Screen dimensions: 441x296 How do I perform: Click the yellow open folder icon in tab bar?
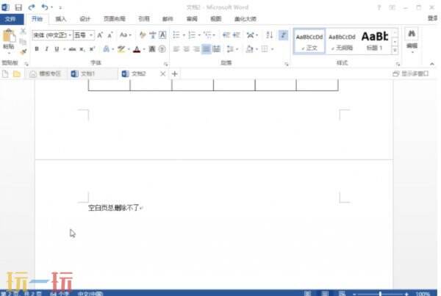(17, 74)
